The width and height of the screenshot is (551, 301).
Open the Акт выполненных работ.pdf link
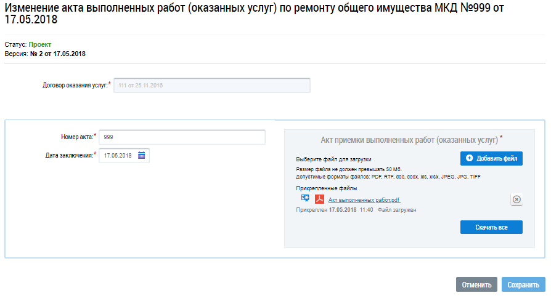click(x=364, y=200)
